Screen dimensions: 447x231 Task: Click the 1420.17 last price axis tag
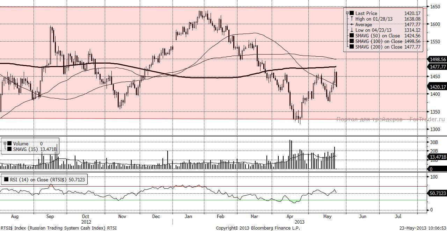pyautogui.click(x=437, y=87)
